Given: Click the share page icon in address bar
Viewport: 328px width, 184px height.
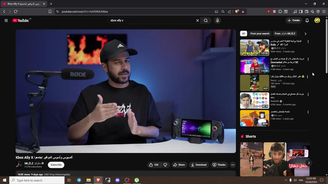Looking at the screenshot, I should pos(230,11).
